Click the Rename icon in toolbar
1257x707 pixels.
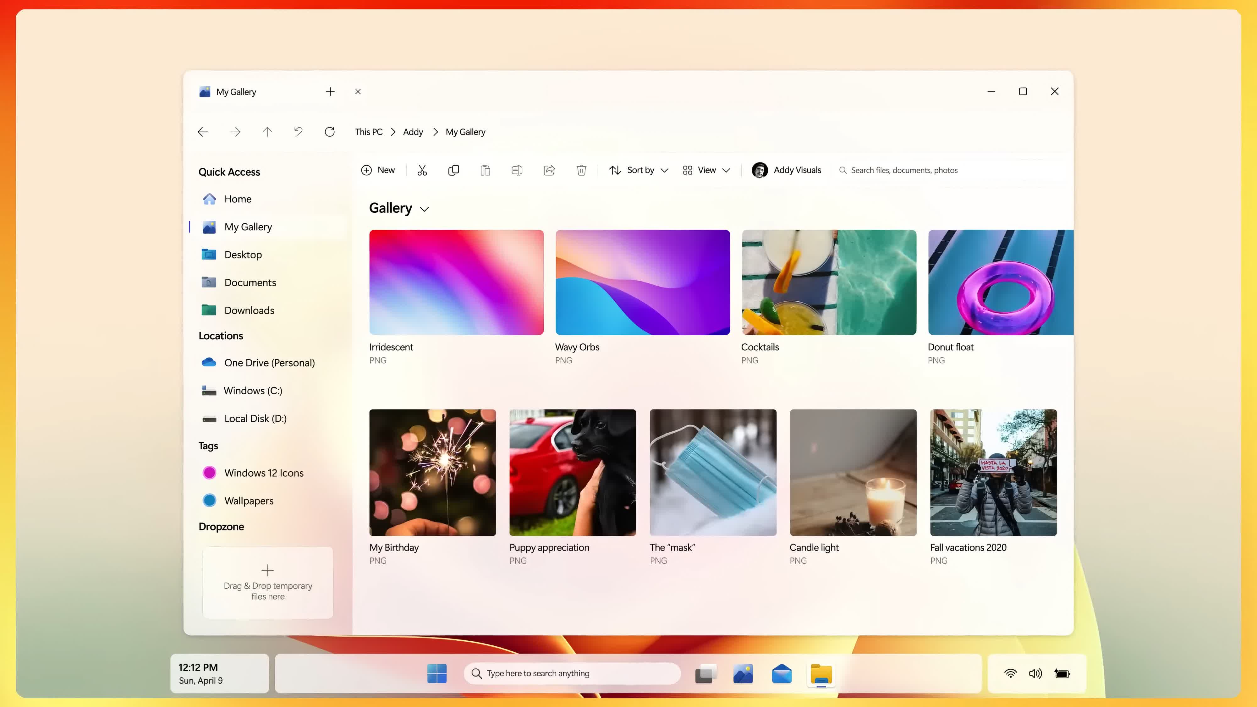click(517, 170)
